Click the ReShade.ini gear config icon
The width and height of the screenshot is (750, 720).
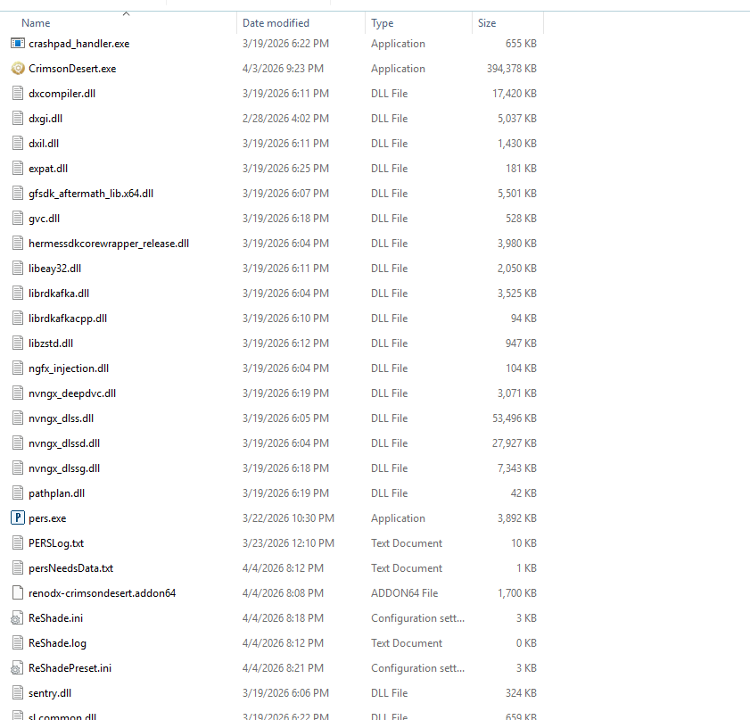[17, 618]
